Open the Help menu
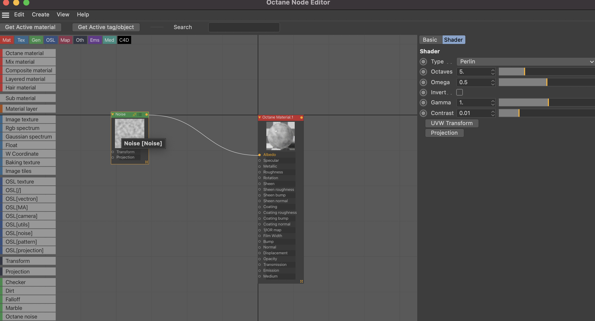This screenshot has height=321, width=595. 83,15
